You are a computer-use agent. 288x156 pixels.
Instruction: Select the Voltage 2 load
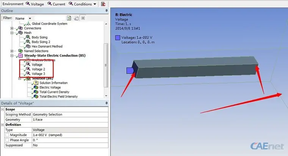pos(38,69)
